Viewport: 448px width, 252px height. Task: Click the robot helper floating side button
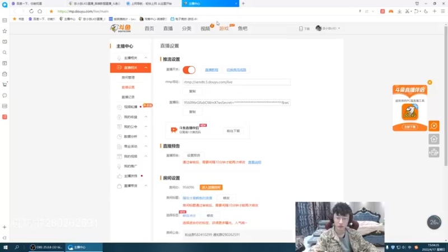[433, 152]
